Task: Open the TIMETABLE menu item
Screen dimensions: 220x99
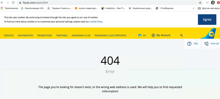Action: pos(62,36)
